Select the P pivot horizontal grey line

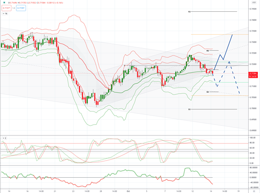tap(186, 65)
